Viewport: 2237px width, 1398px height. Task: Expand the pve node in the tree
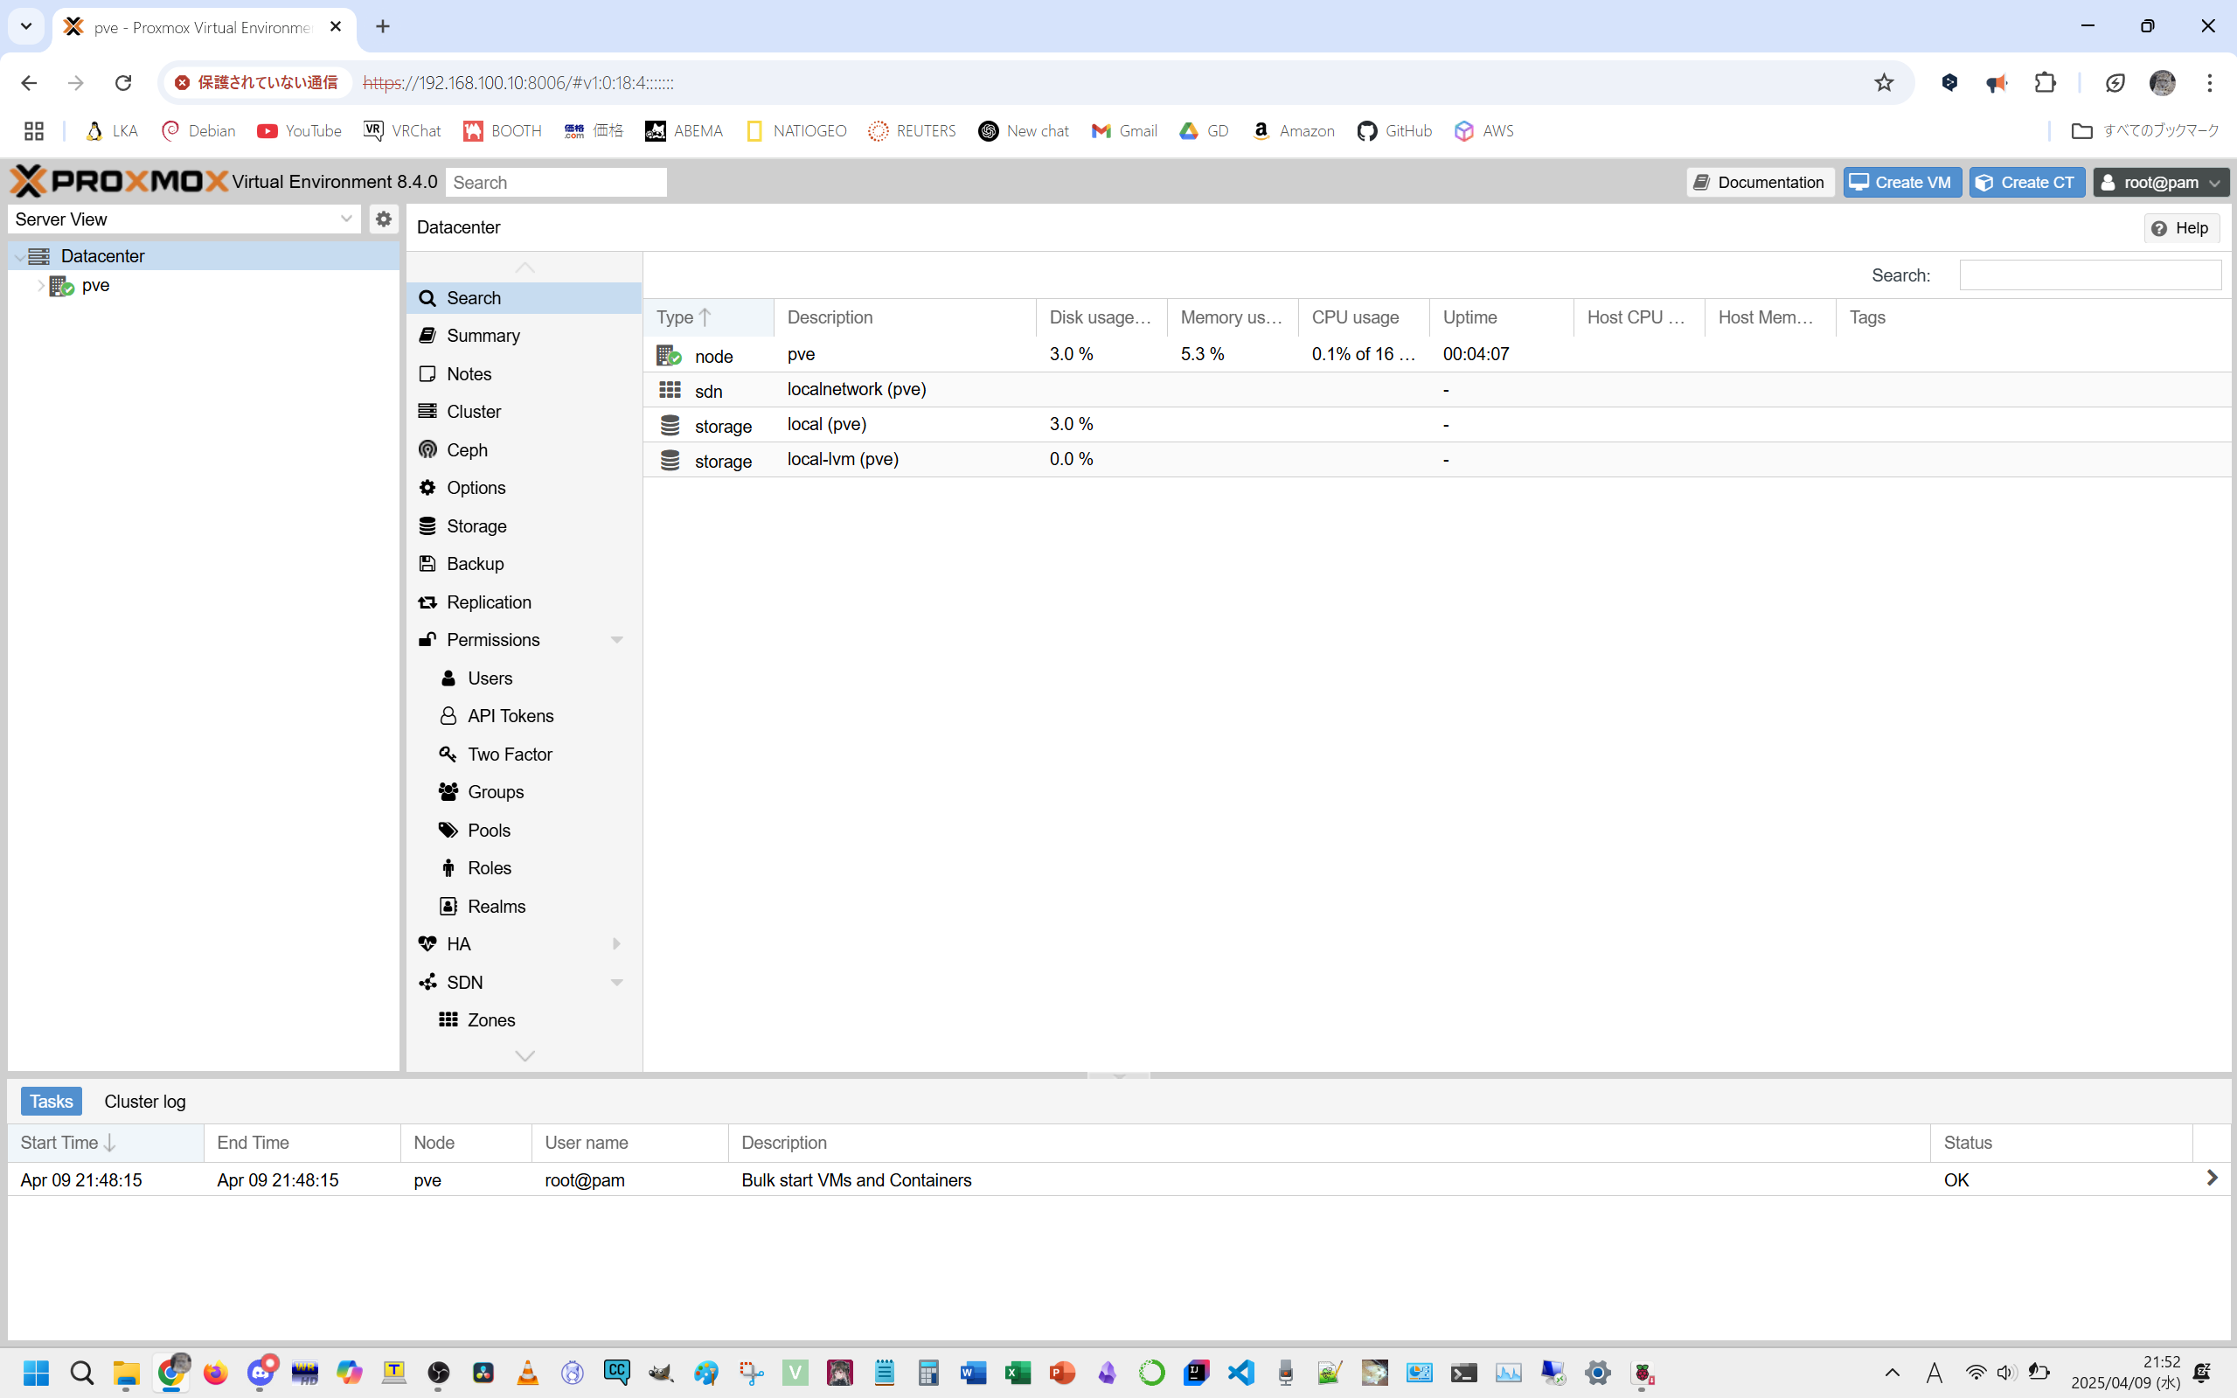tap(41, 286)
